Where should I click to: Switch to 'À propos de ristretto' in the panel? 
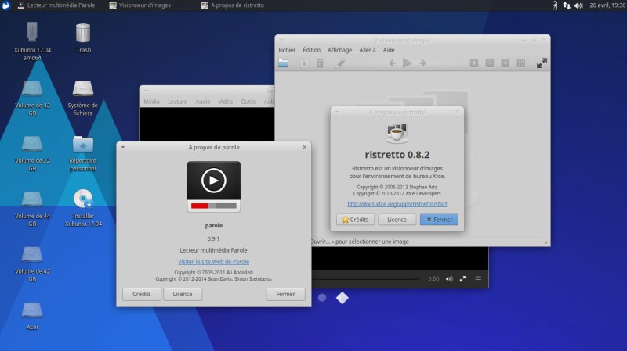(x=232, y=5)
